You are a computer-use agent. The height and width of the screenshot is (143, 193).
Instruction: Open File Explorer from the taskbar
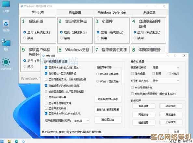point(9,141)
